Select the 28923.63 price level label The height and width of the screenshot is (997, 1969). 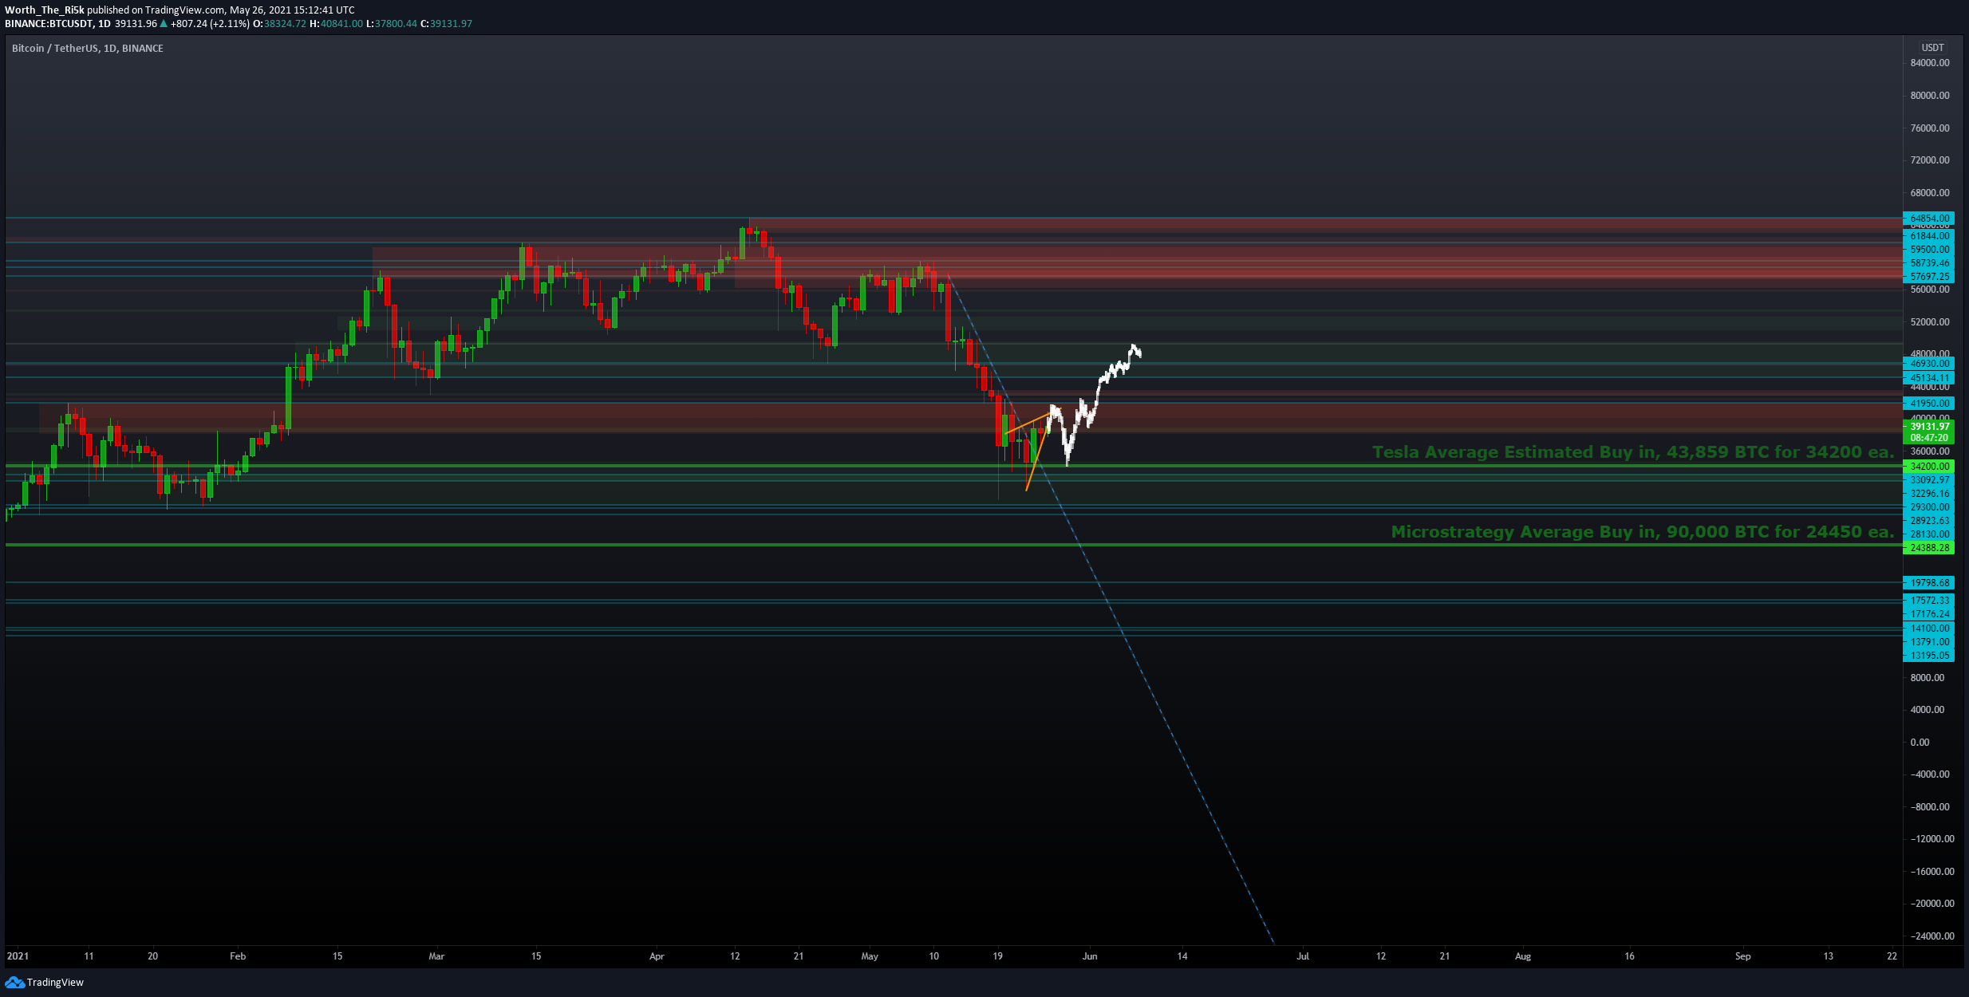(x=1929, y=521)
